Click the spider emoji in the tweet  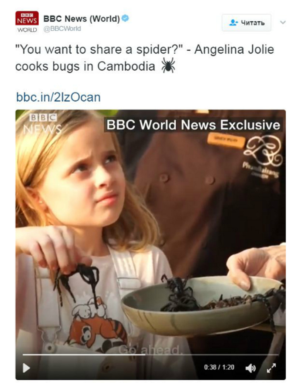168,65
